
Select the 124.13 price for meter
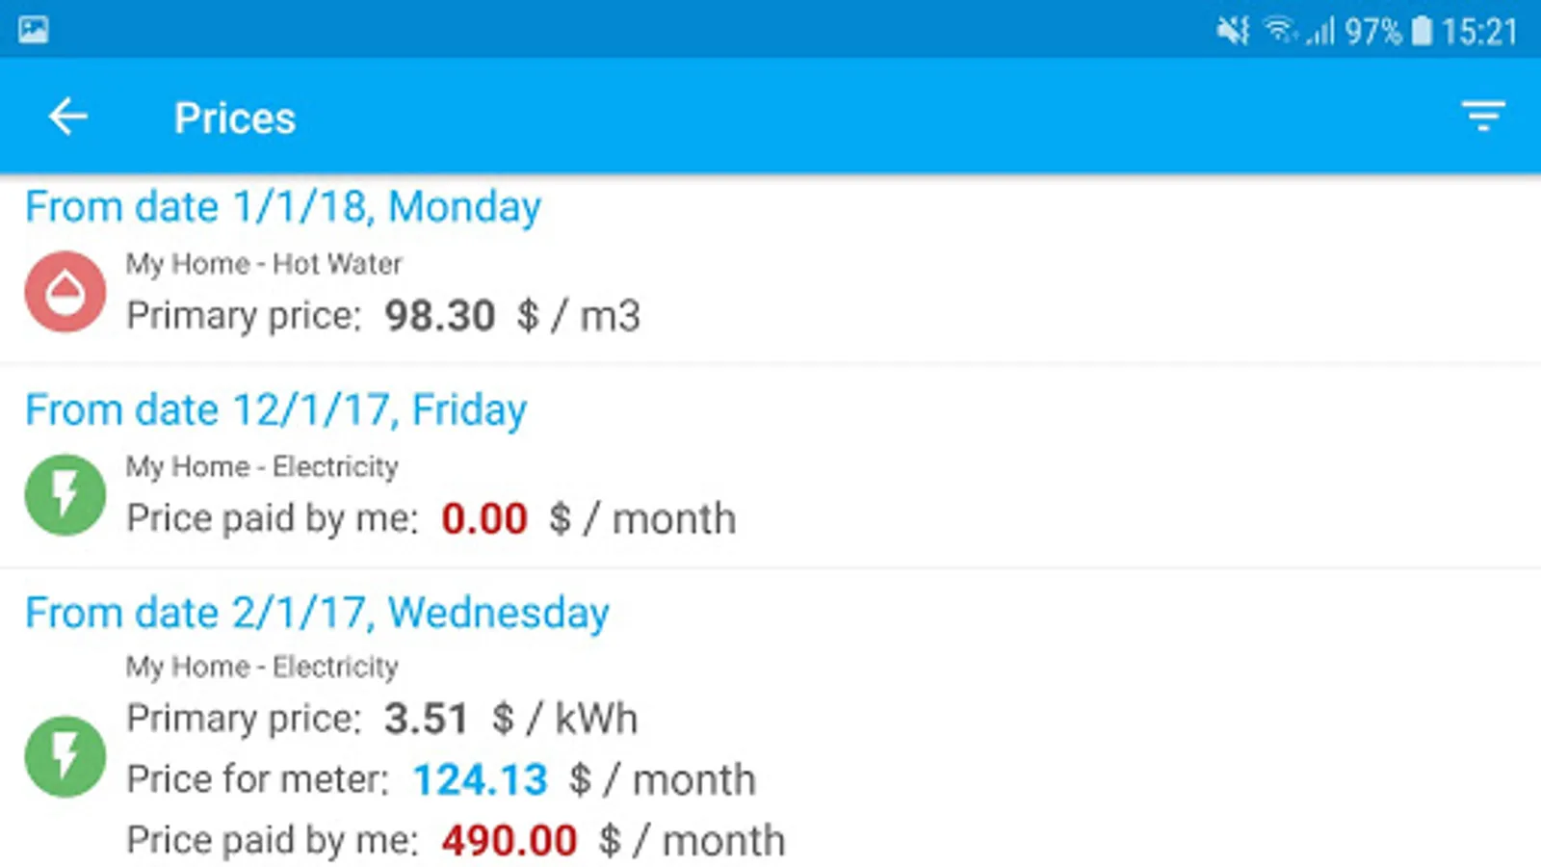(480, 780)
